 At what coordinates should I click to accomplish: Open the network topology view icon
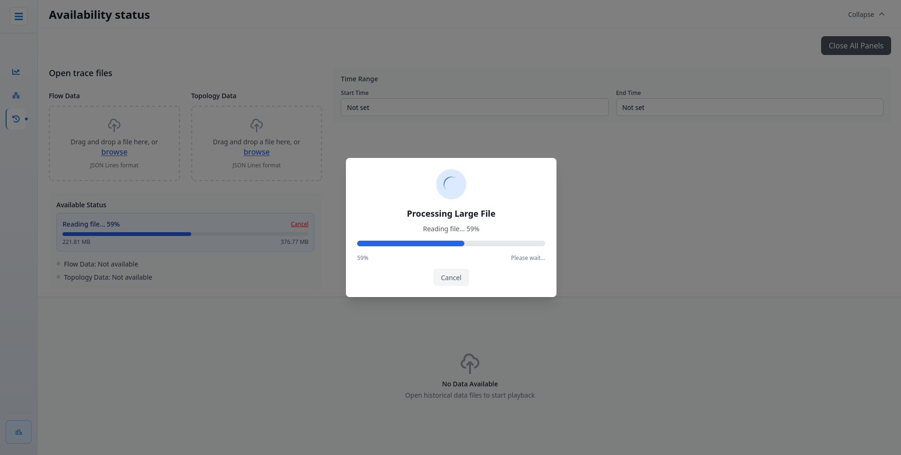point(16,95)
